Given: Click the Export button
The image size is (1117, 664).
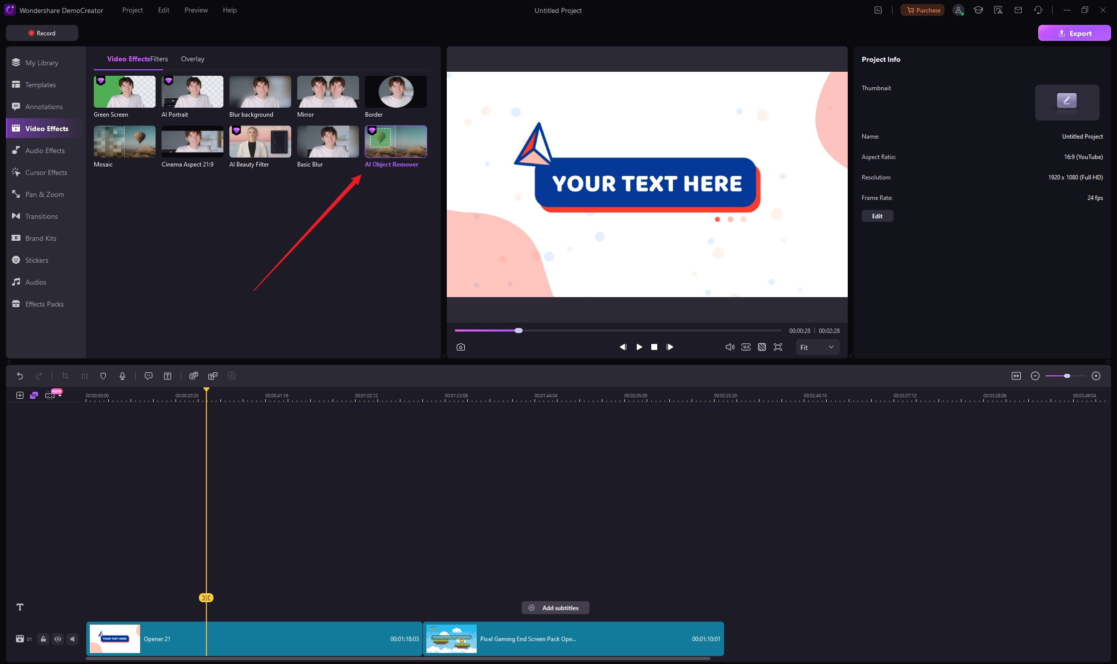Looking at the screenshot, I should (x=1074, y=33).
